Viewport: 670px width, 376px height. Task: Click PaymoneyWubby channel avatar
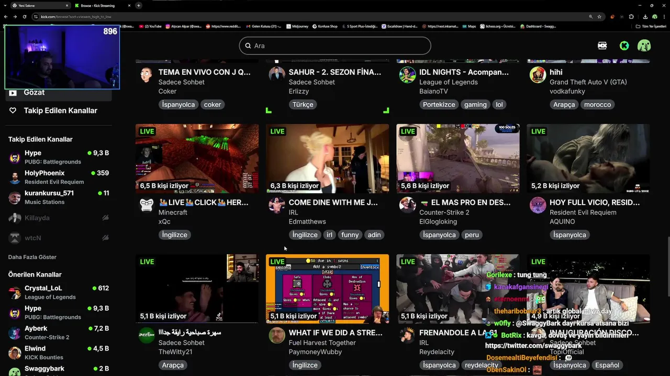tap(277, 335)
